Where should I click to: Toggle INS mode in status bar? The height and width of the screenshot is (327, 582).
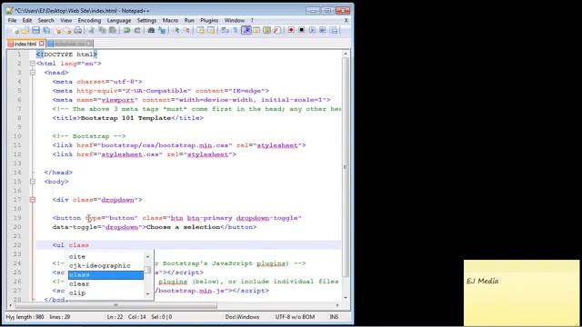(x=334, y=317)
